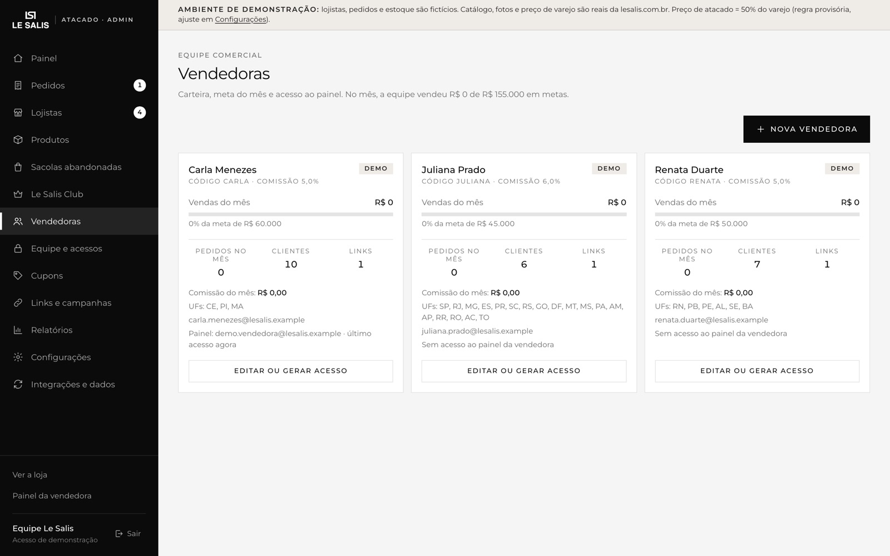Click the Le Salis logo
Image resolution: width=890 pixels, height=556 pixels.
(x=31, y=19)
